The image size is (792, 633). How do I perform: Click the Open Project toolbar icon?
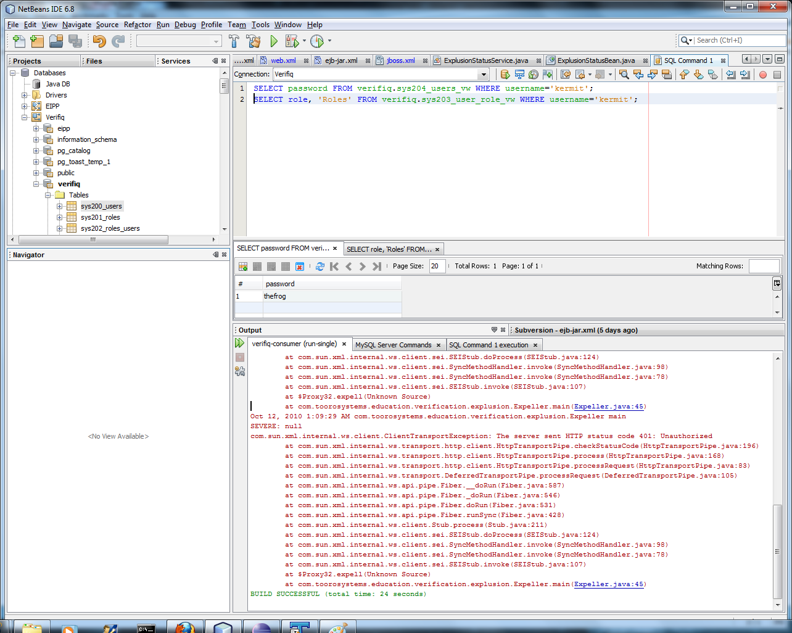pos(56,41)
